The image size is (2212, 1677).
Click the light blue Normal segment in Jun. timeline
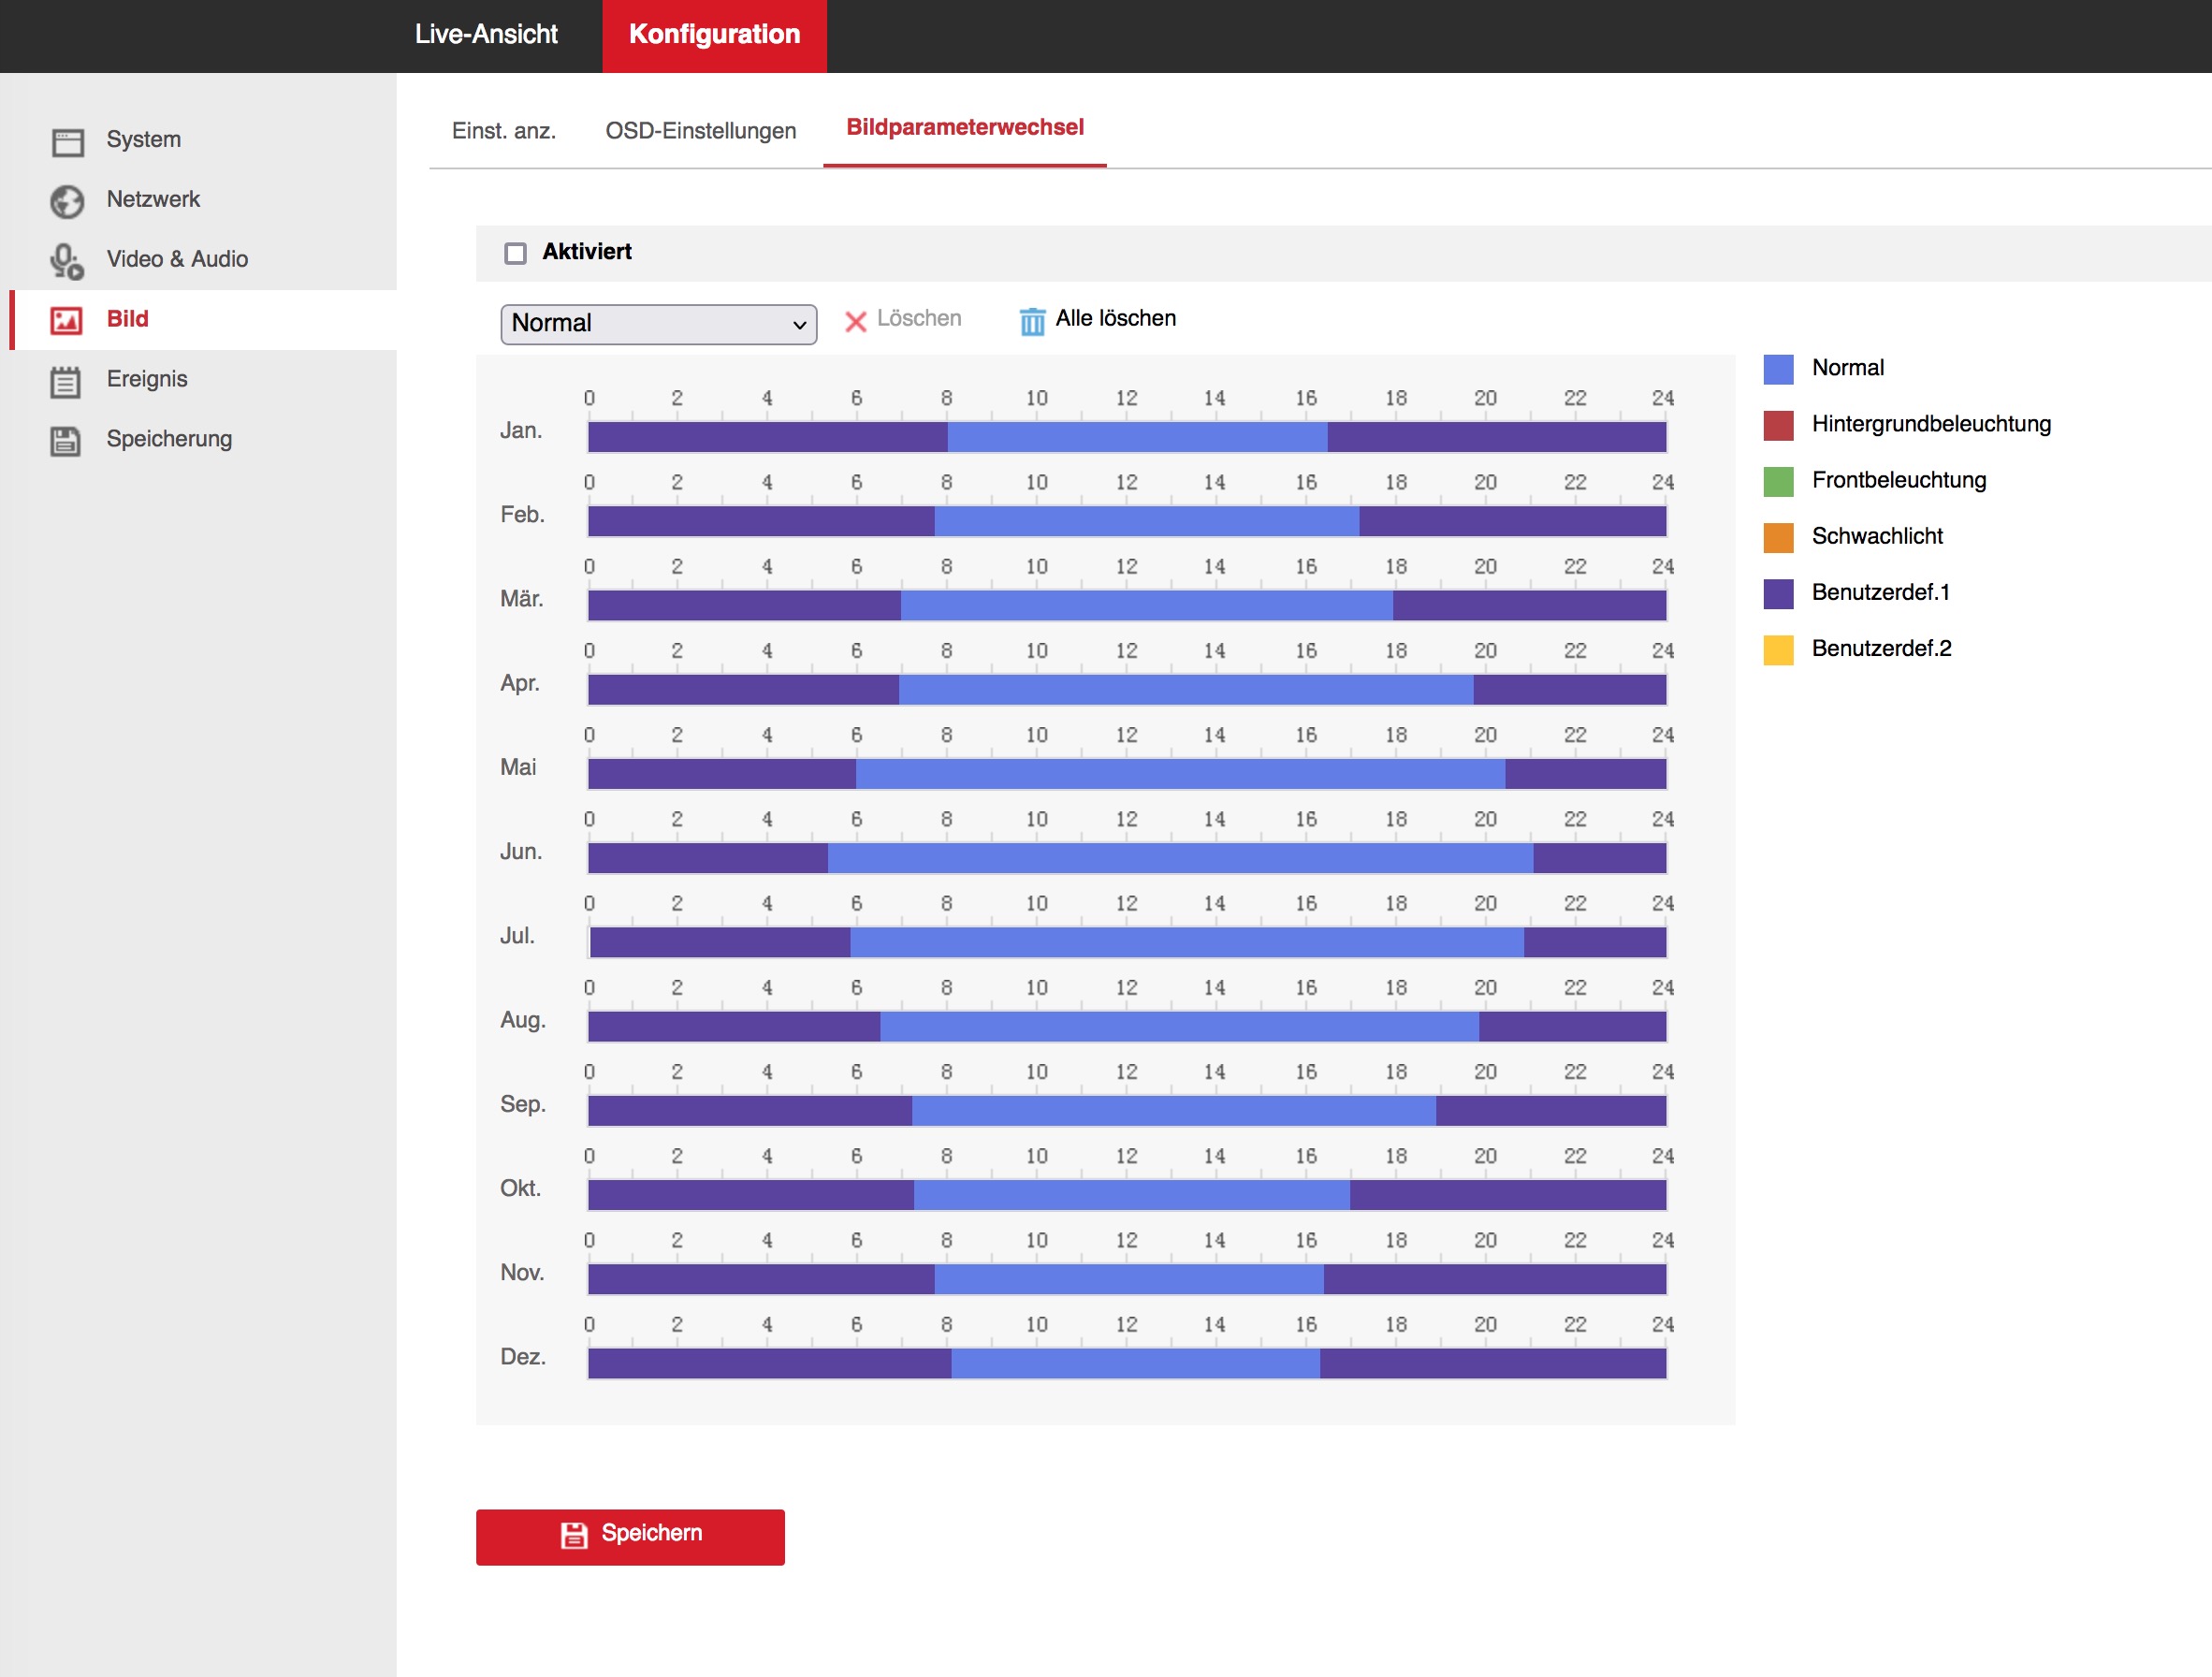tap(1180, 858)
